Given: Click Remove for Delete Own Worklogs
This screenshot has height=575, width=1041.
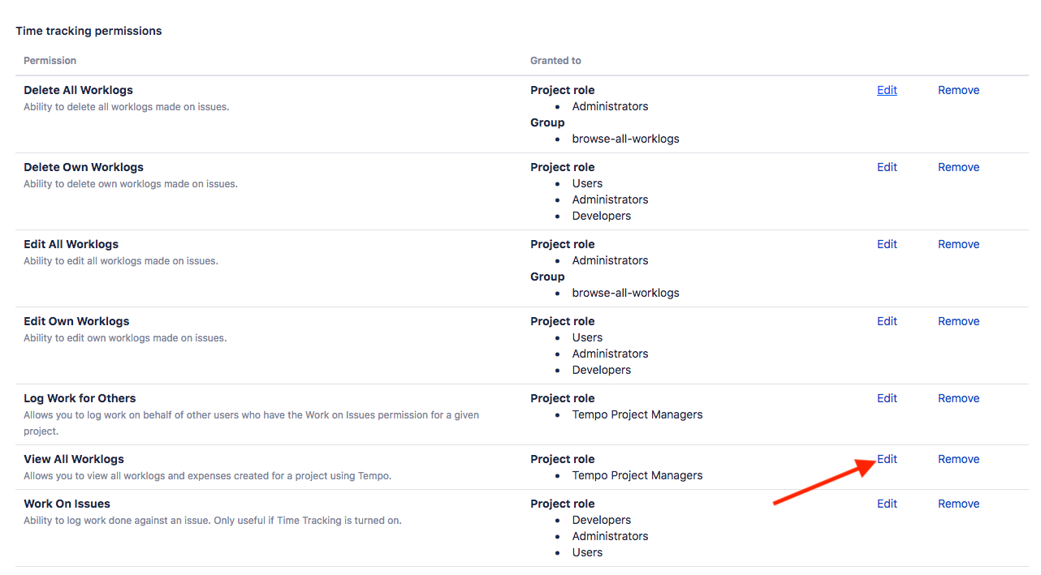Looking at the screenshot, I should pyautogui.click(x=958, y=167).
